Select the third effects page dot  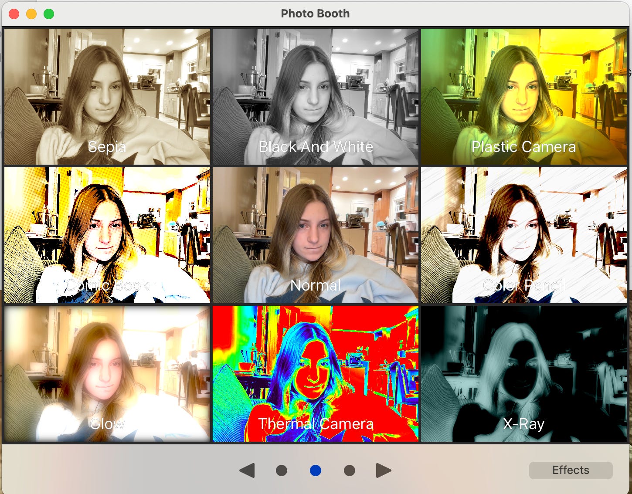(350, 470)
